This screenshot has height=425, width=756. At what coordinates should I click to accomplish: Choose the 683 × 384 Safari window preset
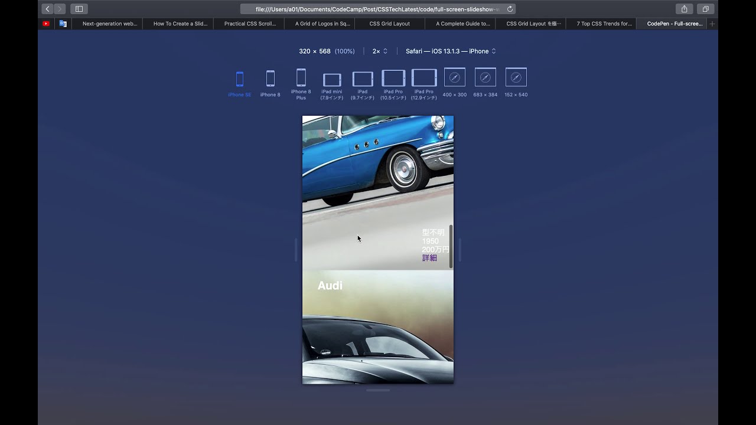[485, 83]
